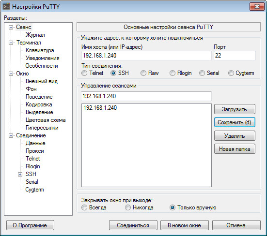Open the Соединение category
Viewport: 267px width, 236px height.
31,135
